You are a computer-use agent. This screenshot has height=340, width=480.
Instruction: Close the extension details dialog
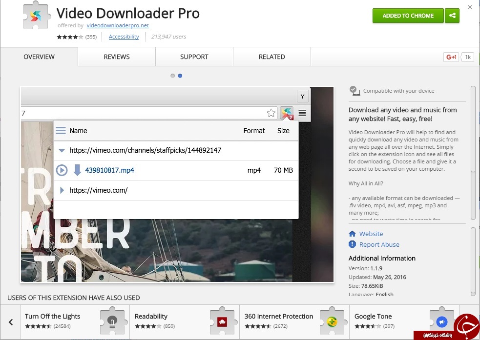point(470,7)
